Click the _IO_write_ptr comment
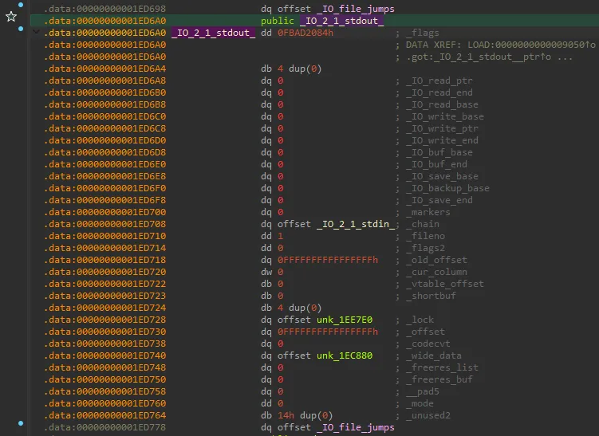The width and height of the screenshot is (599, 436). (442, 128)
